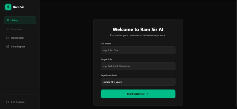Click the 'Full Name' field label
Viewport: 237px width, 109px height.
106,44
